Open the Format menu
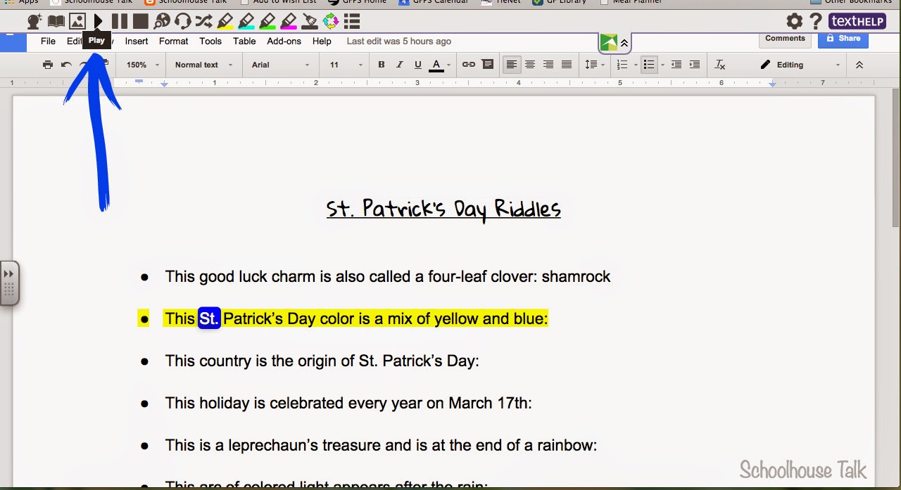The width and height of the screenshot is (901, 490). pyautogui.click(x=174, y=41)
